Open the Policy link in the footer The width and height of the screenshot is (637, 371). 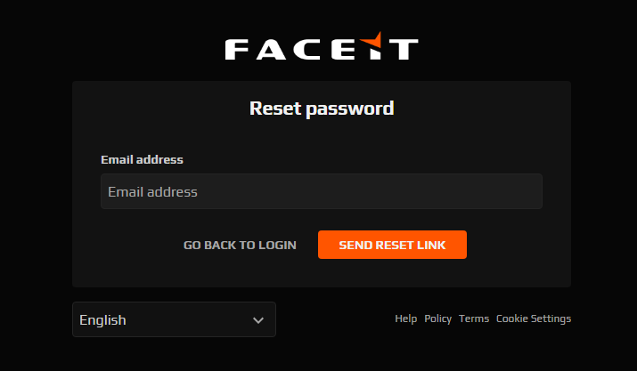click(438, 319)
